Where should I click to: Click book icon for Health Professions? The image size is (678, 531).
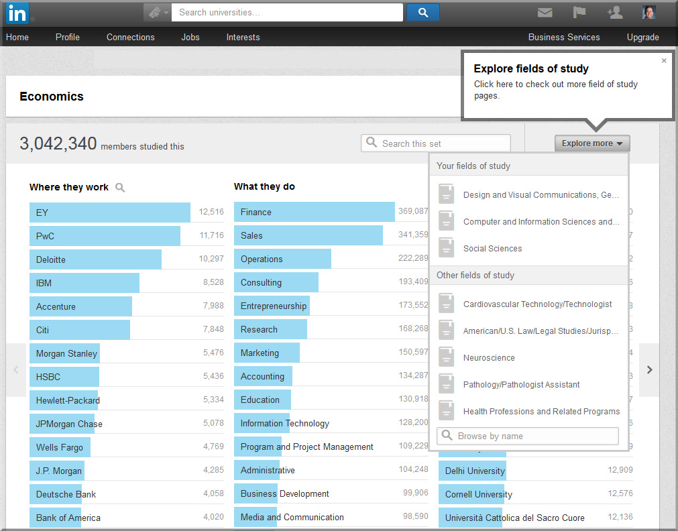[x=446, y=410]
